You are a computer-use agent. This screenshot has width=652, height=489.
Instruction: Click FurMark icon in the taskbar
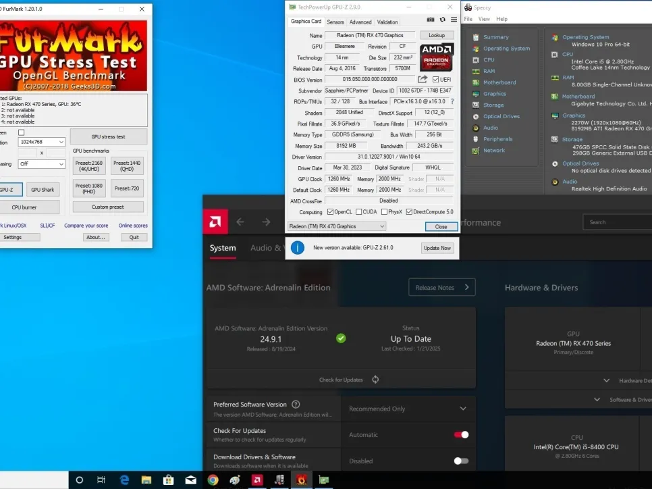click(302, 480)
